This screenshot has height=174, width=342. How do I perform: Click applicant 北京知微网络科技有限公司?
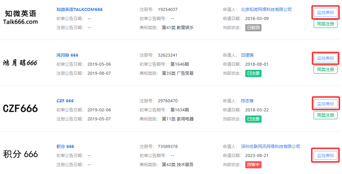point(266,9)
